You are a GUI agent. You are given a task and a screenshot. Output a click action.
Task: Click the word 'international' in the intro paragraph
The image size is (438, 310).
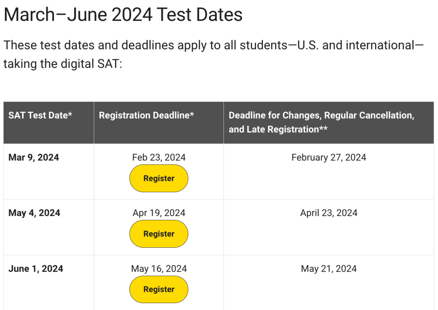(380, 45)
